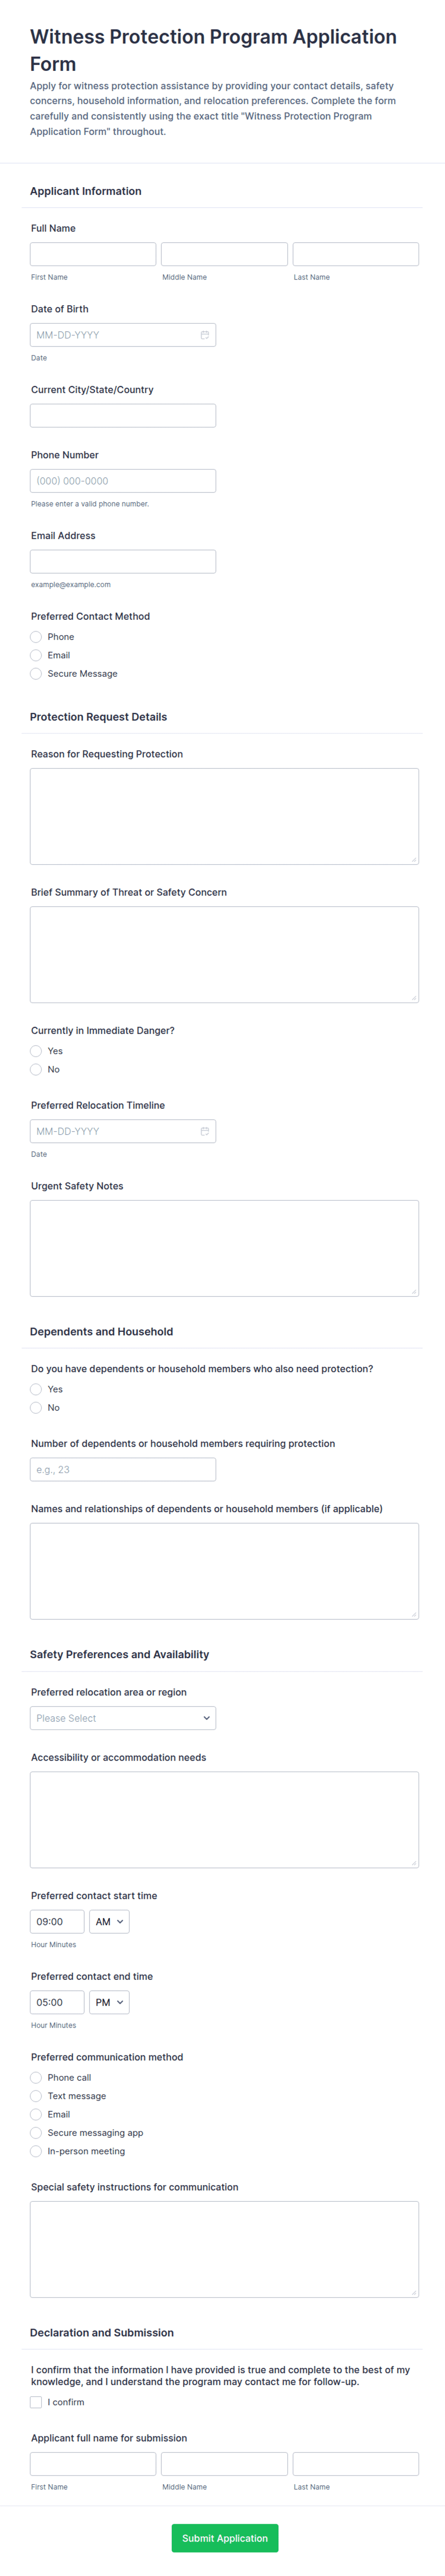
Task: Select No for dependents needing protection
Action: coord(36,1408)
